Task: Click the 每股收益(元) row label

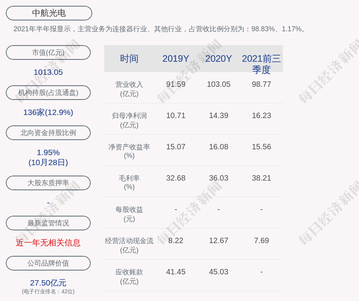Action: pyautogui.click(x=129, y=214)
